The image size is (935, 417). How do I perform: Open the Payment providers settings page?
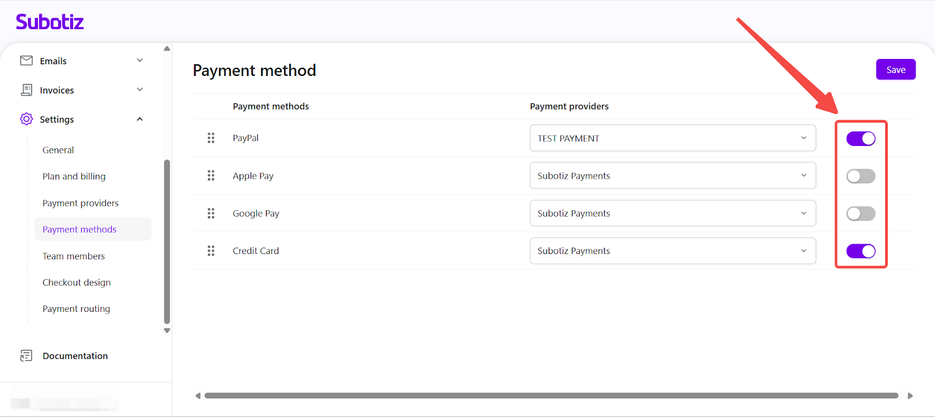pos(81,203)
